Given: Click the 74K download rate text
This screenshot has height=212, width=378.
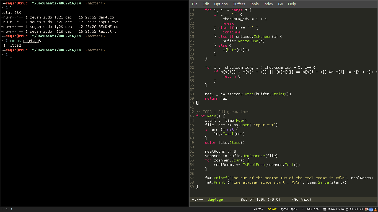Looking at the screenshot, I should tap(287, 210).
